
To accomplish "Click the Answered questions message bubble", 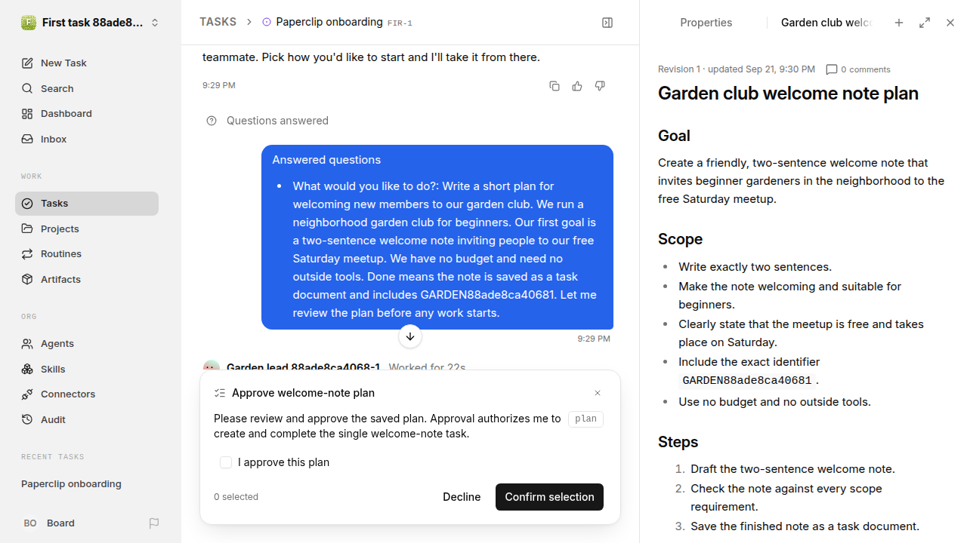I will (437, 237).
